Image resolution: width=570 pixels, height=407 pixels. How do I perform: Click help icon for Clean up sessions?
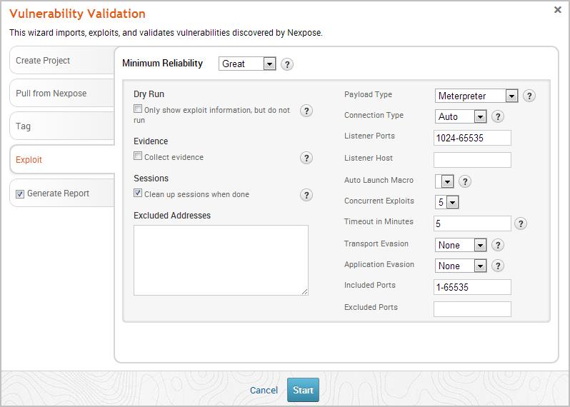306,195
